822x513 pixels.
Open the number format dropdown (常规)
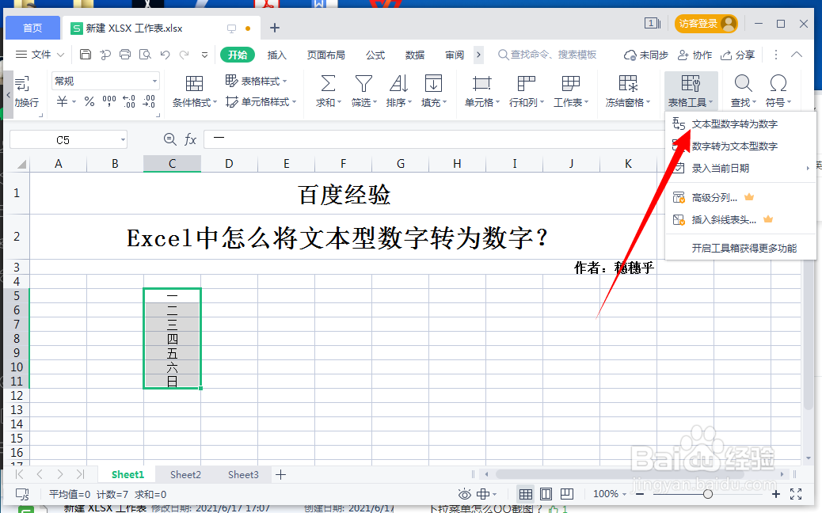coord(154,82)
